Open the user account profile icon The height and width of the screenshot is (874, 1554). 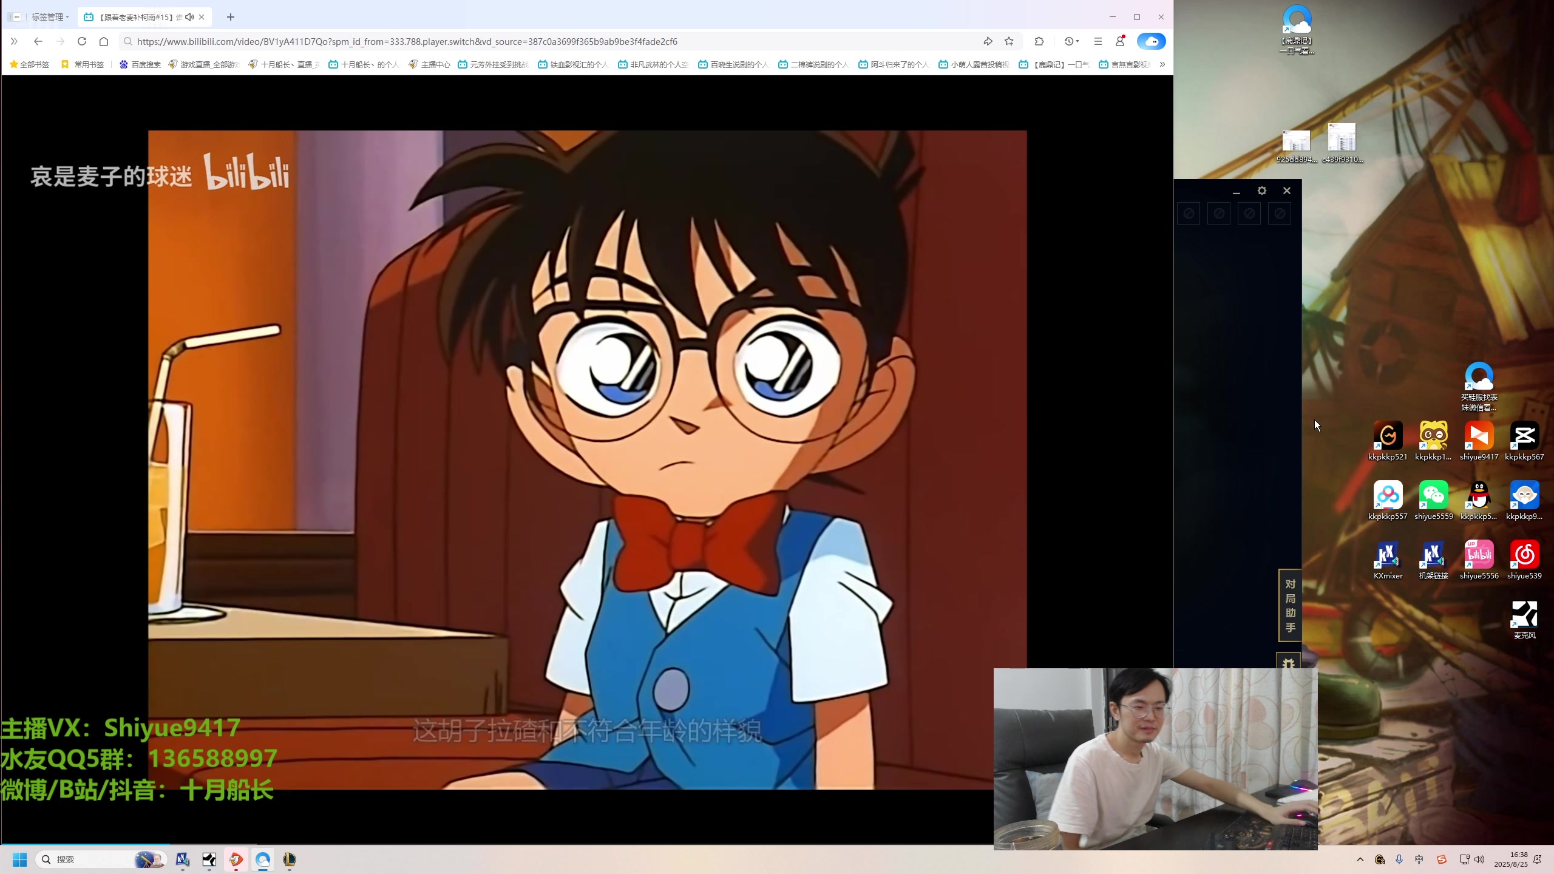click(1120, 41)
